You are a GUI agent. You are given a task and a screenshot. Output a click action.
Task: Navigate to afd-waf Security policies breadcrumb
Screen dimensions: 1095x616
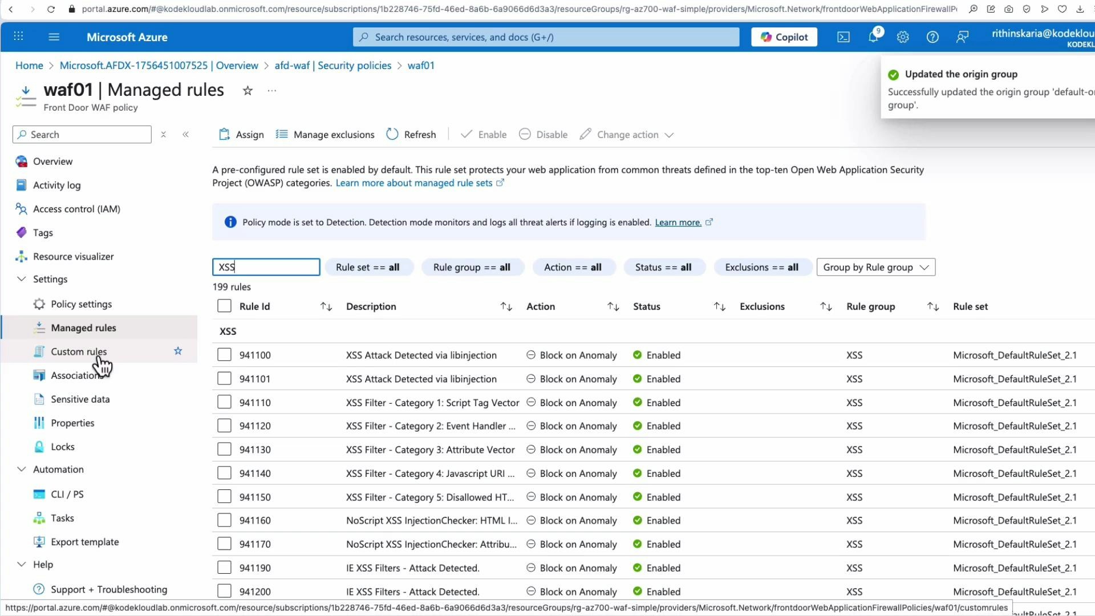pos(332,66)
